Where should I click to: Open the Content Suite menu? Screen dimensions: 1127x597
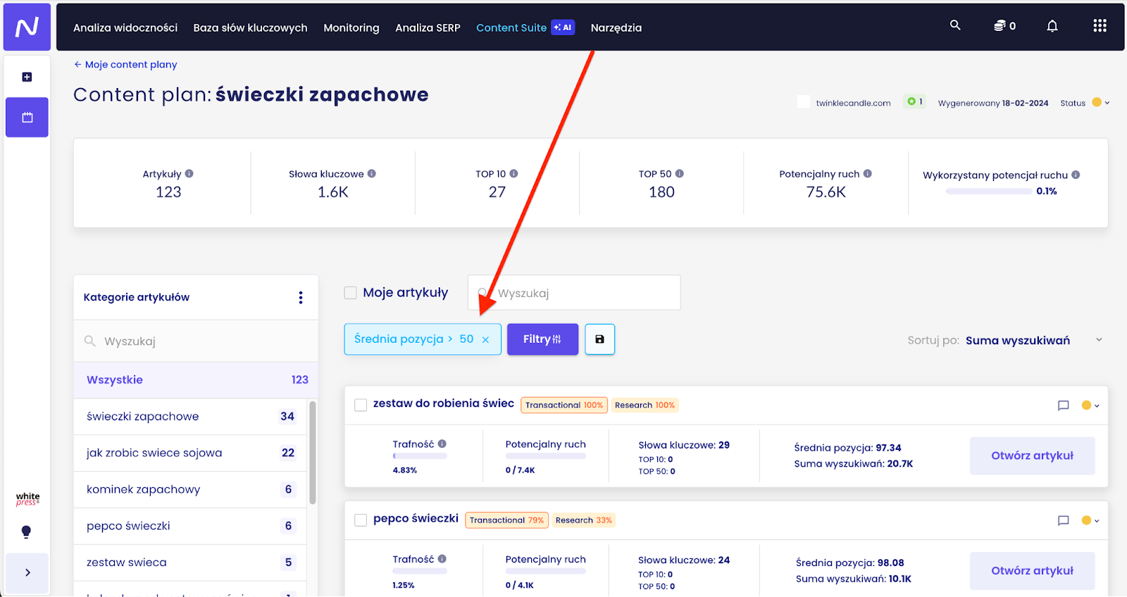(511, 27)
